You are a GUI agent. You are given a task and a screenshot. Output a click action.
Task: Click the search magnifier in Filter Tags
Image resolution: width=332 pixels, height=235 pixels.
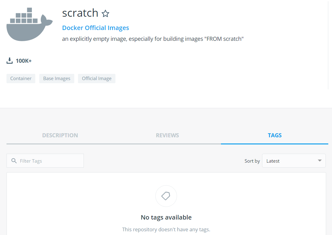[14, 161]
